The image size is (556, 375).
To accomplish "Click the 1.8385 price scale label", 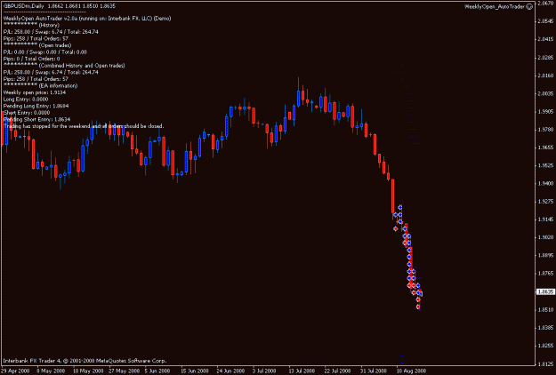I will click(x=545, y=328).
